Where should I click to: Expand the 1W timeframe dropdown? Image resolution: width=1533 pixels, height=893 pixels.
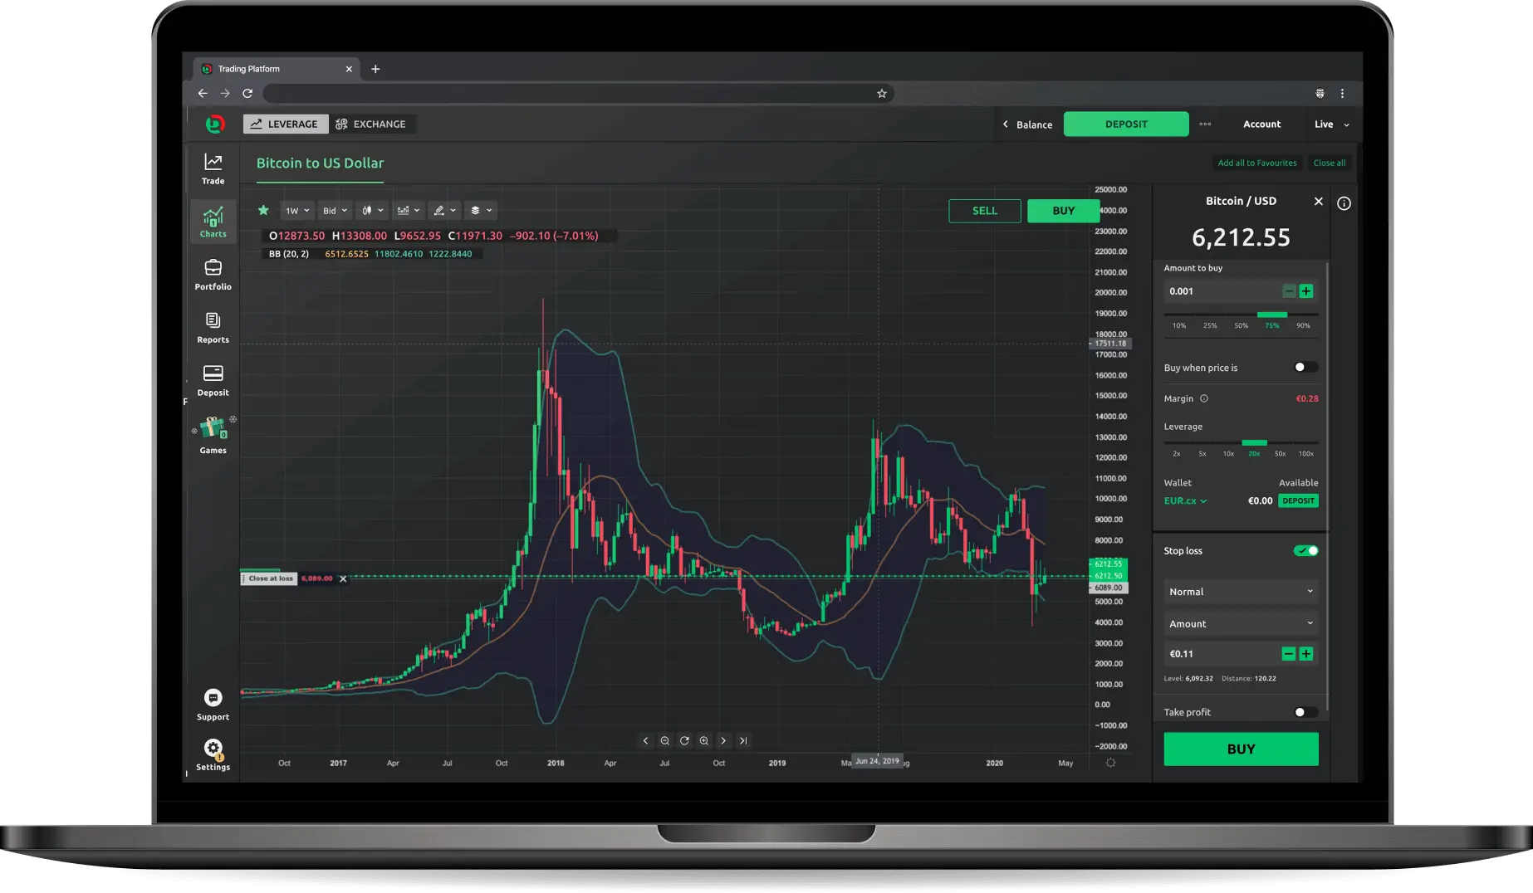(x=296, y=211)
